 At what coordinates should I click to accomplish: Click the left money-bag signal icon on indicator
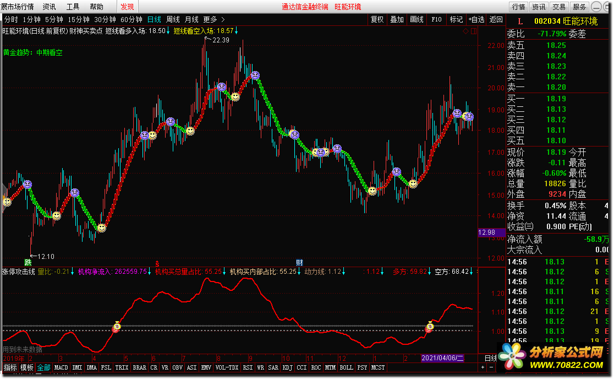(116, 327)
